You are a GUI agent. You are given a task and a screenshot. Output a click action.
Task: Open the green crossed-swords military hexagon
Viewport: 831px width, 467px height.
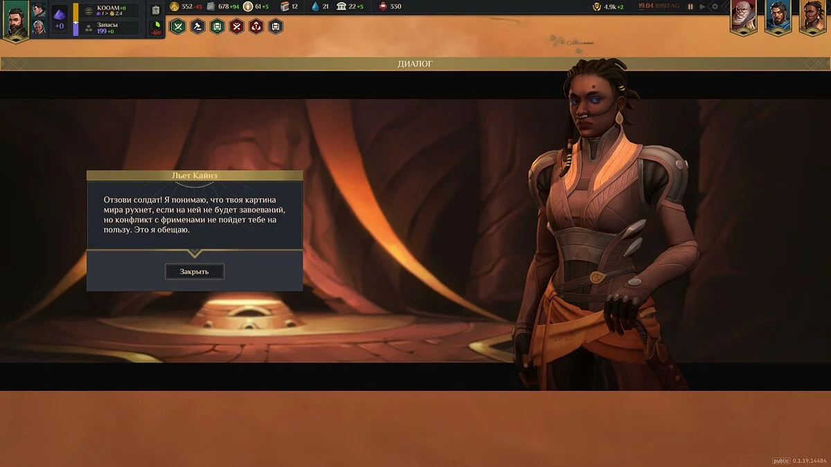click(178, 27)
